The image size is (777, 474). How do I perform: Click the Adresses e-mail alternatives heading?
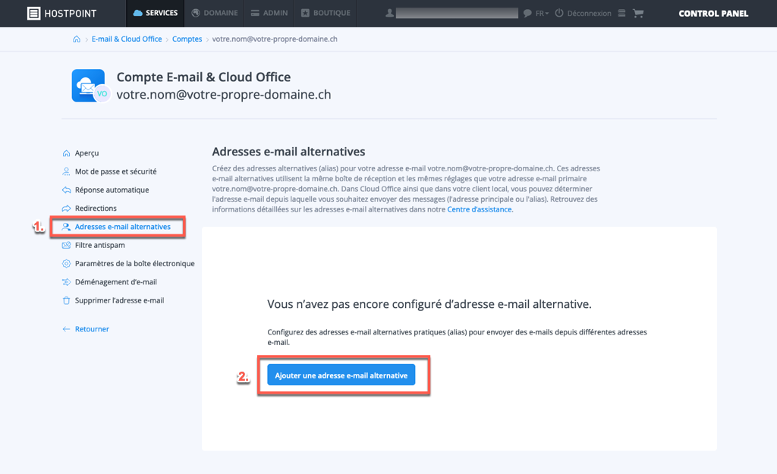coord(288,152)
